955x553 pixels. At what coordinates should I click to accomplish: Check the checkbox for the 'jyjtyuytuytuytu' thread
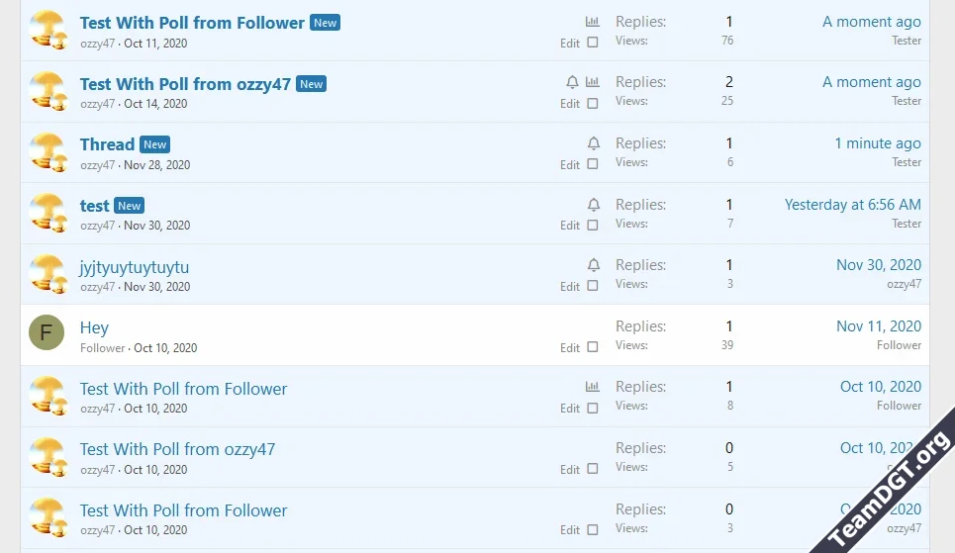[593, 286]
